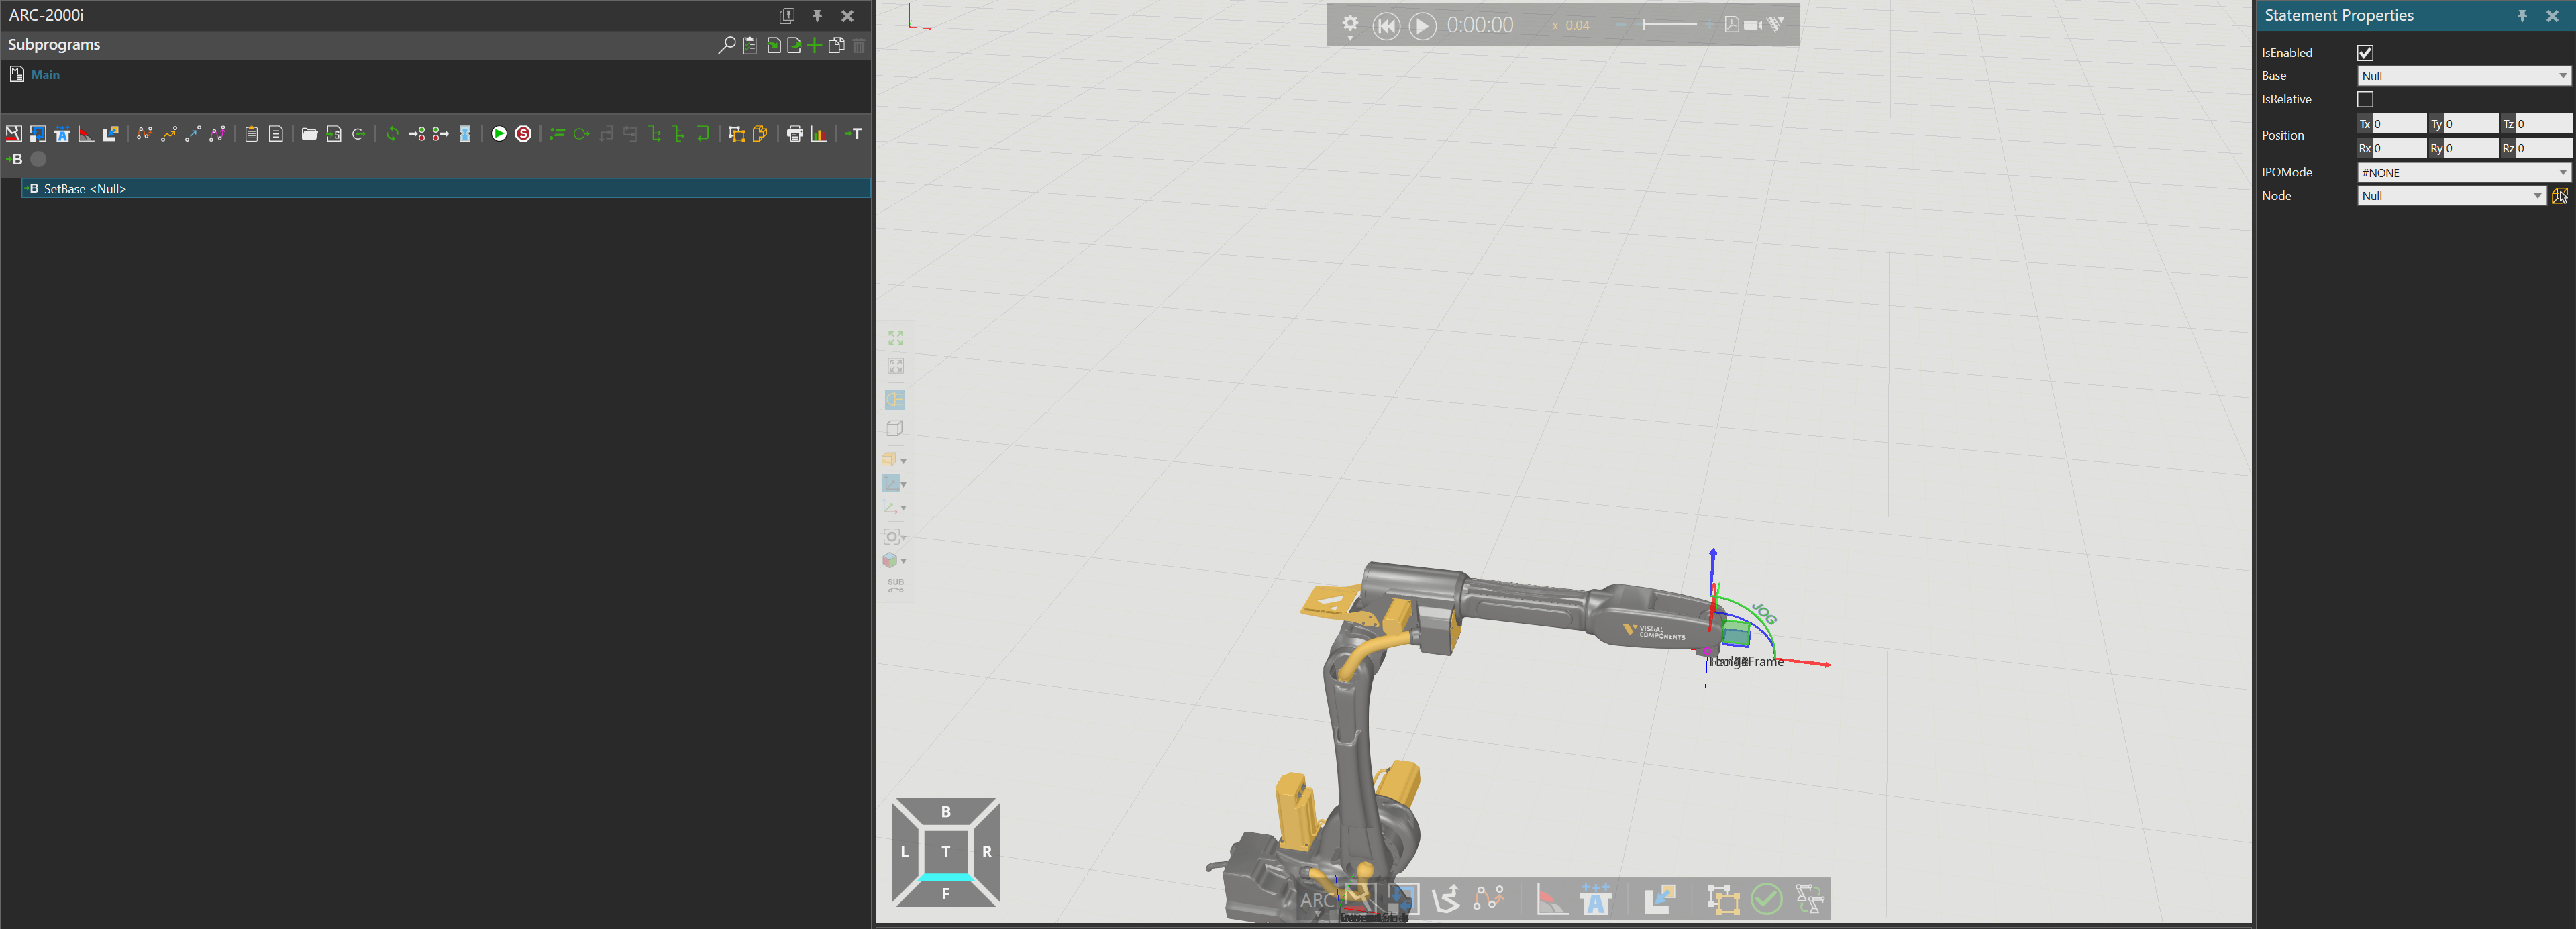This screenshot has height=929, width=2576.
Task: Click the open folder icon in statement toolbar
Action: (309, 134)
